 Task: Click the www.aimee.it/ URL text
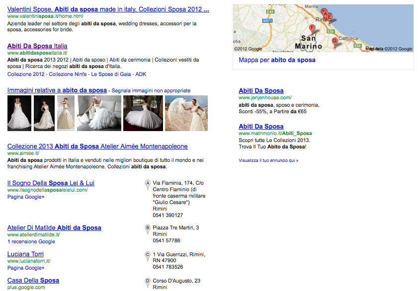pyautogui.click(x=23, y=153)
